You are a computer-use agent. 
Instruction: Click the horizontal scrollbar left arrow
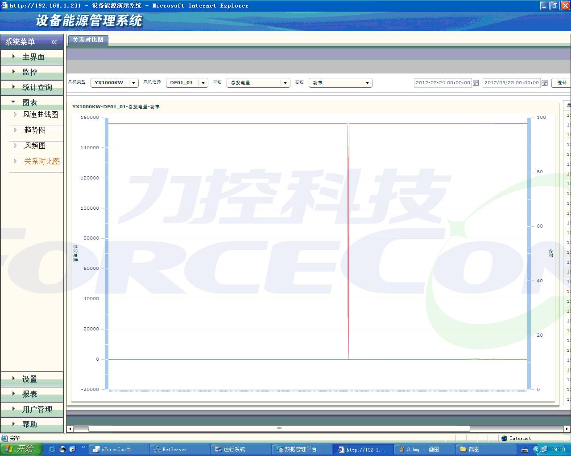coord(70,429)
